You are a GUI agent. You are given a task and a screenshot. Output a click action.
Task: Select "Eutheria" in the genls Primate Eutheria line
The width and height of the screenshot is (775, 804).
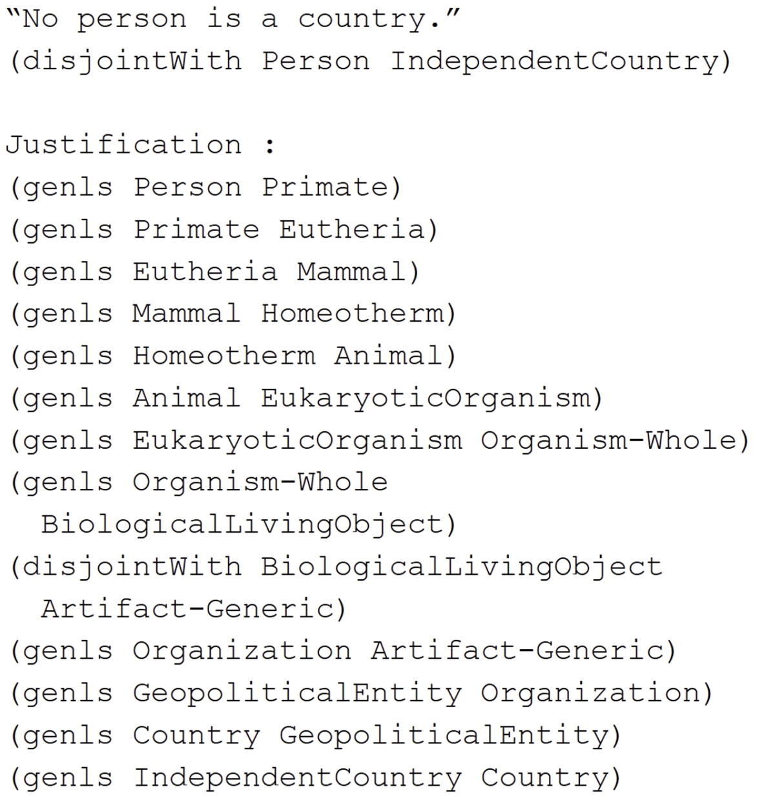point(351,229)
